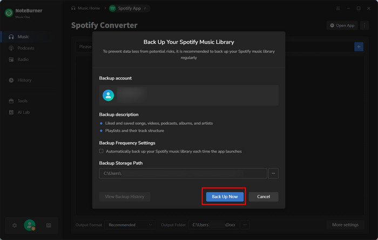Image resolution: width=378 pixels, height=240 pixels.
Task: Enable automatic backup on app launch checkbox
Action: point(101,151)
